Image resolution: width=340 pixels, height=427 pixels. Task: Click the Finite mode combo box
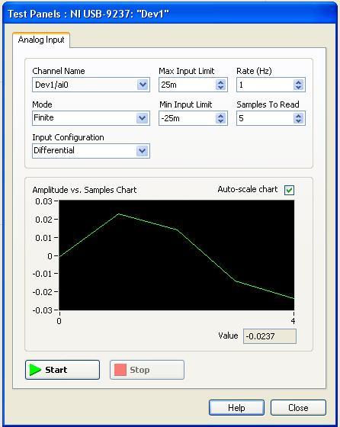pyautogui.click(x=91, y=118)
